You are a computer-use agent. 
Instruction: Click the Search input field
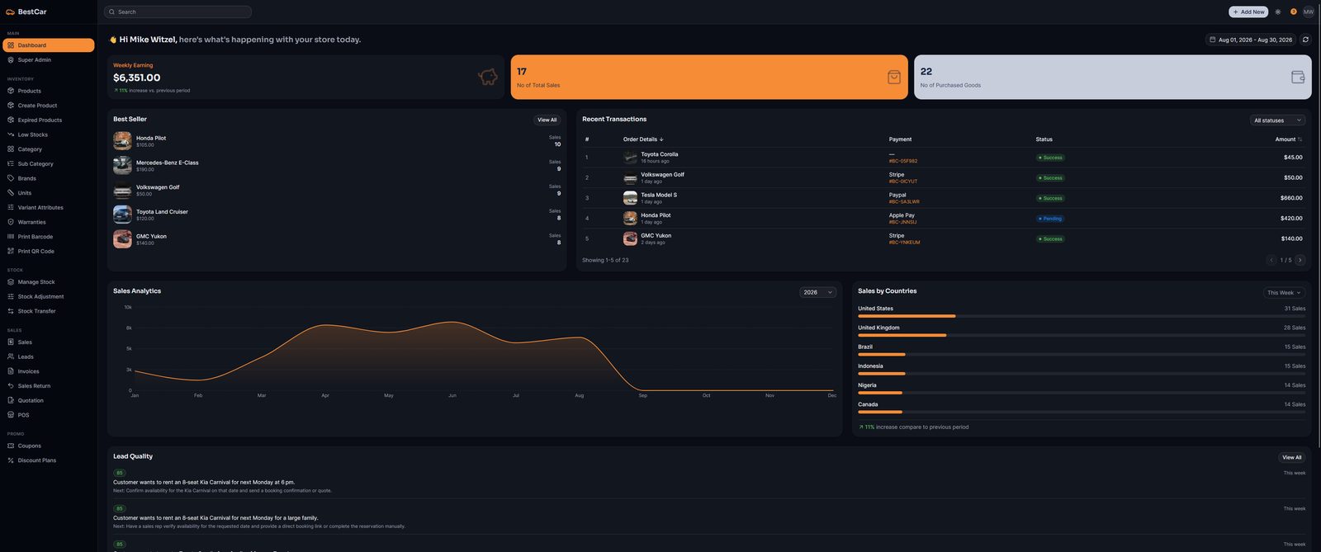coord(178,12)
